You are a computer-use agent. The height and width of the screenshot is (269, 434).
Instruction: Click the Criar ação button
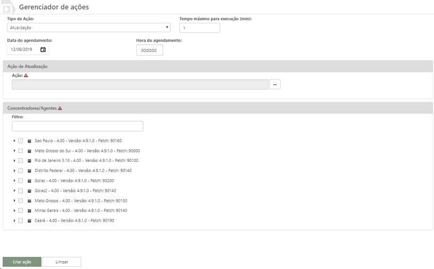click(x=22, y=262)
